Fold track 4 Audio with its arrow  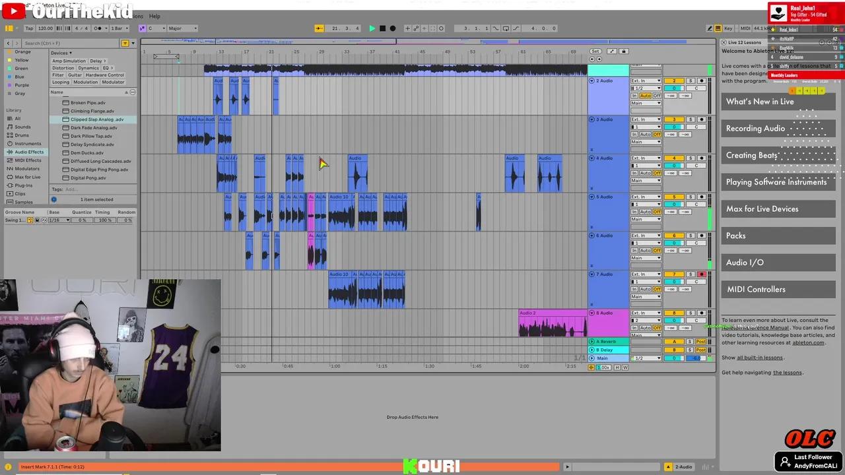(x=591, y=158)
